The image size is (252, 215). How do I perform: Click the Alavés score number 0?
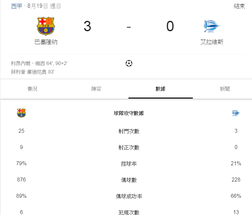(170, 26)
